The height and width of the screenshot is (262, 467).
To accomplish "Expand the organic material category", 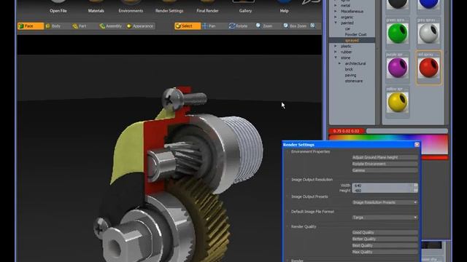I will (336, 17).
